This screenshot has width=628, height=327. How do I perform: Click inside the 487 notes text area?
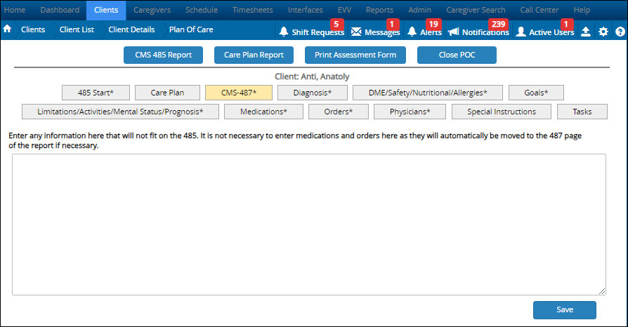[309, 225]
